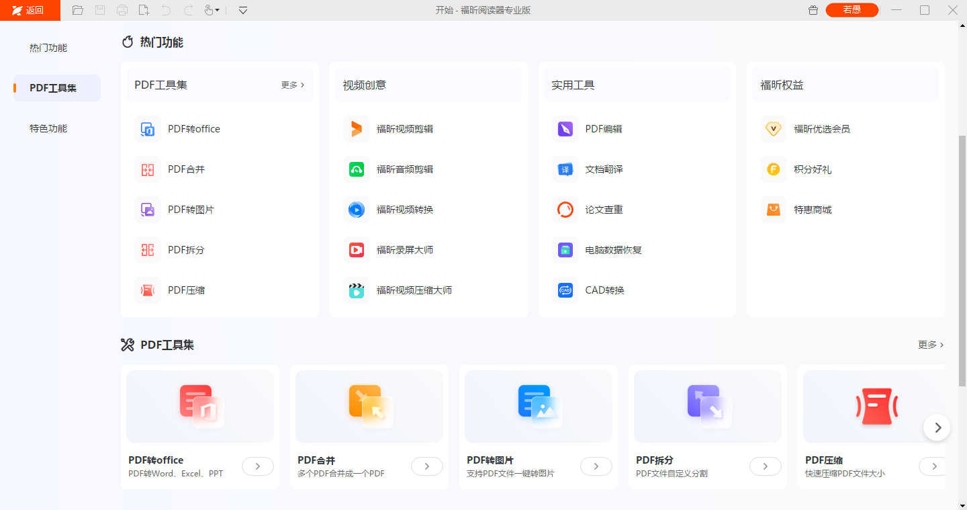Switch to 热门功能 in left sidebar
This screenshot has height=510, width=967.
pyautogui.click(x=48, y=48)
